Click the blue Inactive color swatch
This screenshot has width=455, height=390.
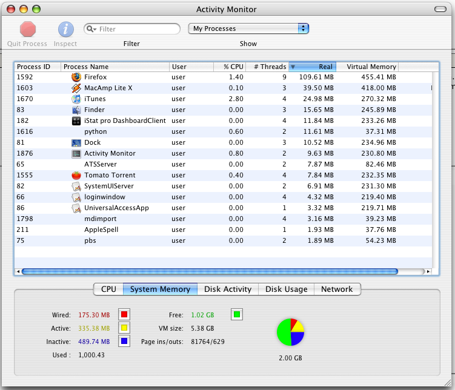124,342
